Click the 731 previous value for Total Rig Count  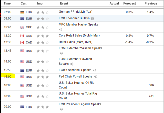pyautogui.click(x=151, y=96)
